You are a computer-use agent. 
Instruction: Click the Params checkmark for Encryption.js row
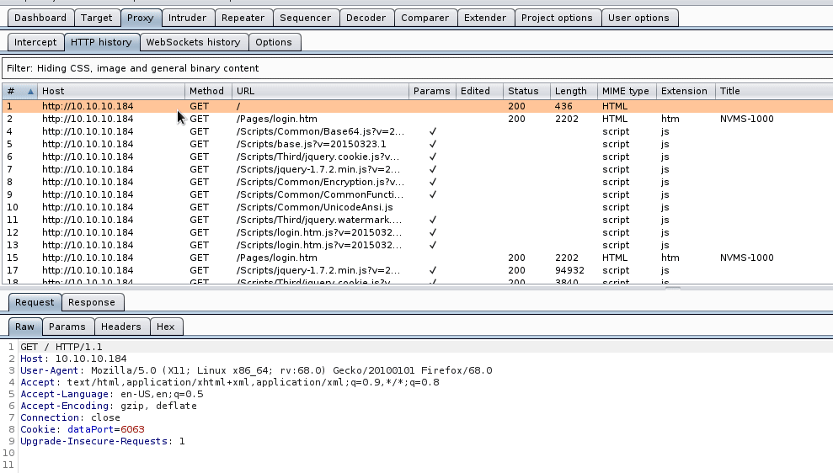pos(432,182)
